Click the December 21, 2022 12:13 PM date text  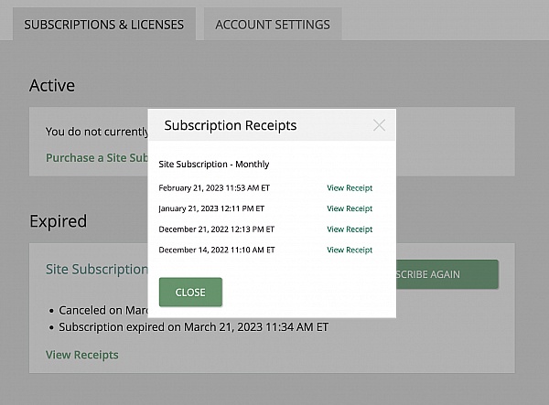216,229
